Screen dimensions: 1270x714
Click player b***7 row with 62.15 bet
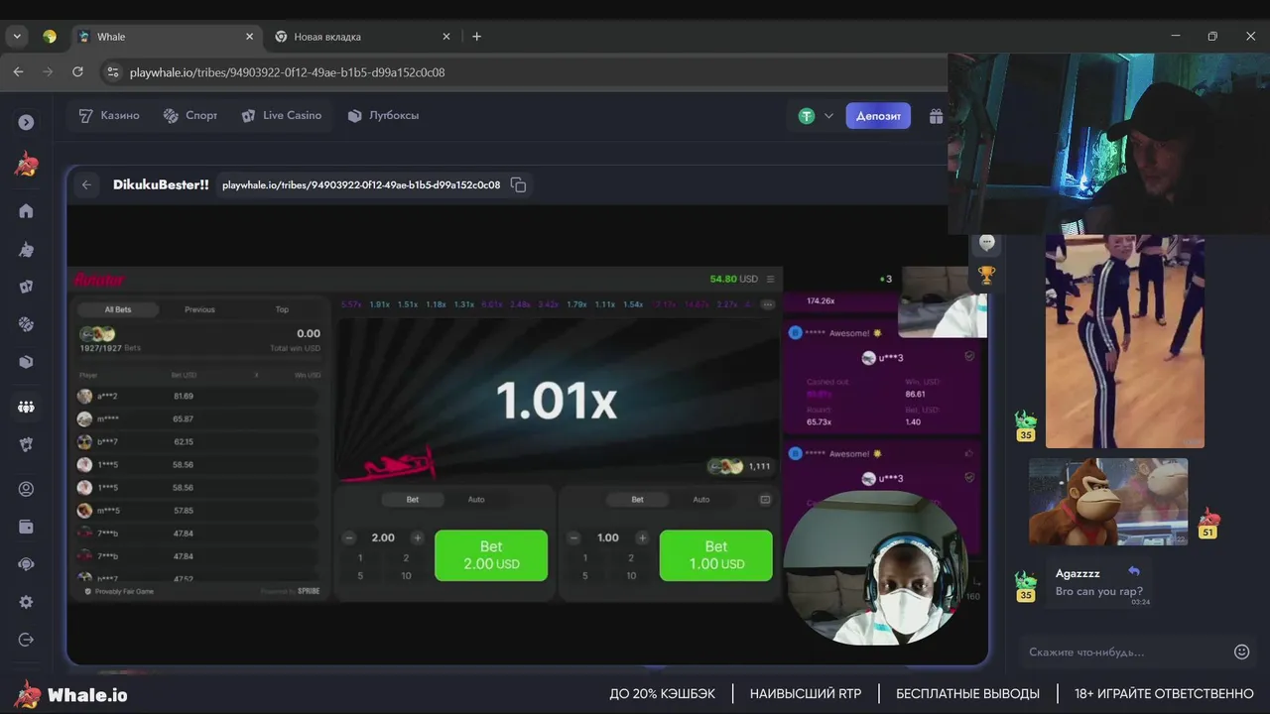coord(198,441)
